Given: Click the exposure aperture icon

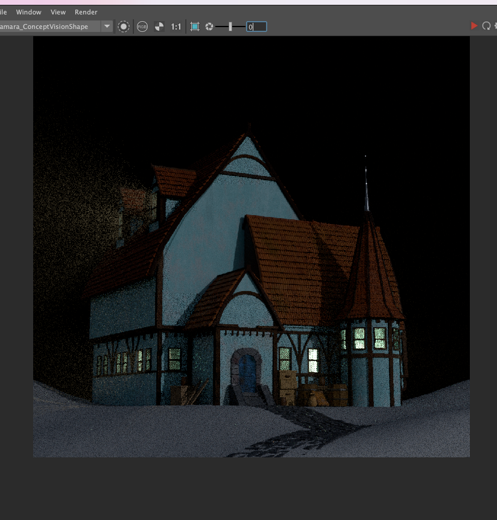Looking at the screenshot, I should tap(209, 27).
